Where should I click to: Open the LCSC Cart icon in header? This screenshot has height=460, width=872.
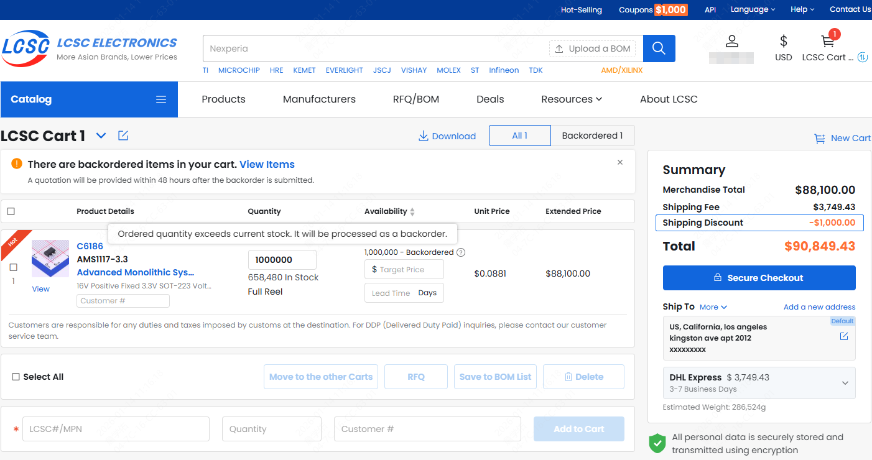[x=827, y=42]
